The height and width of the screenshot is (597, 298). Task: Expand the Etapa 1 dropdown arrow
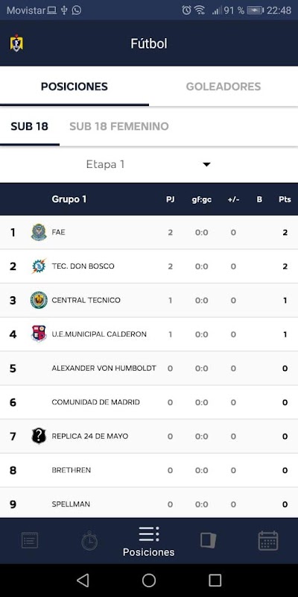206,164
